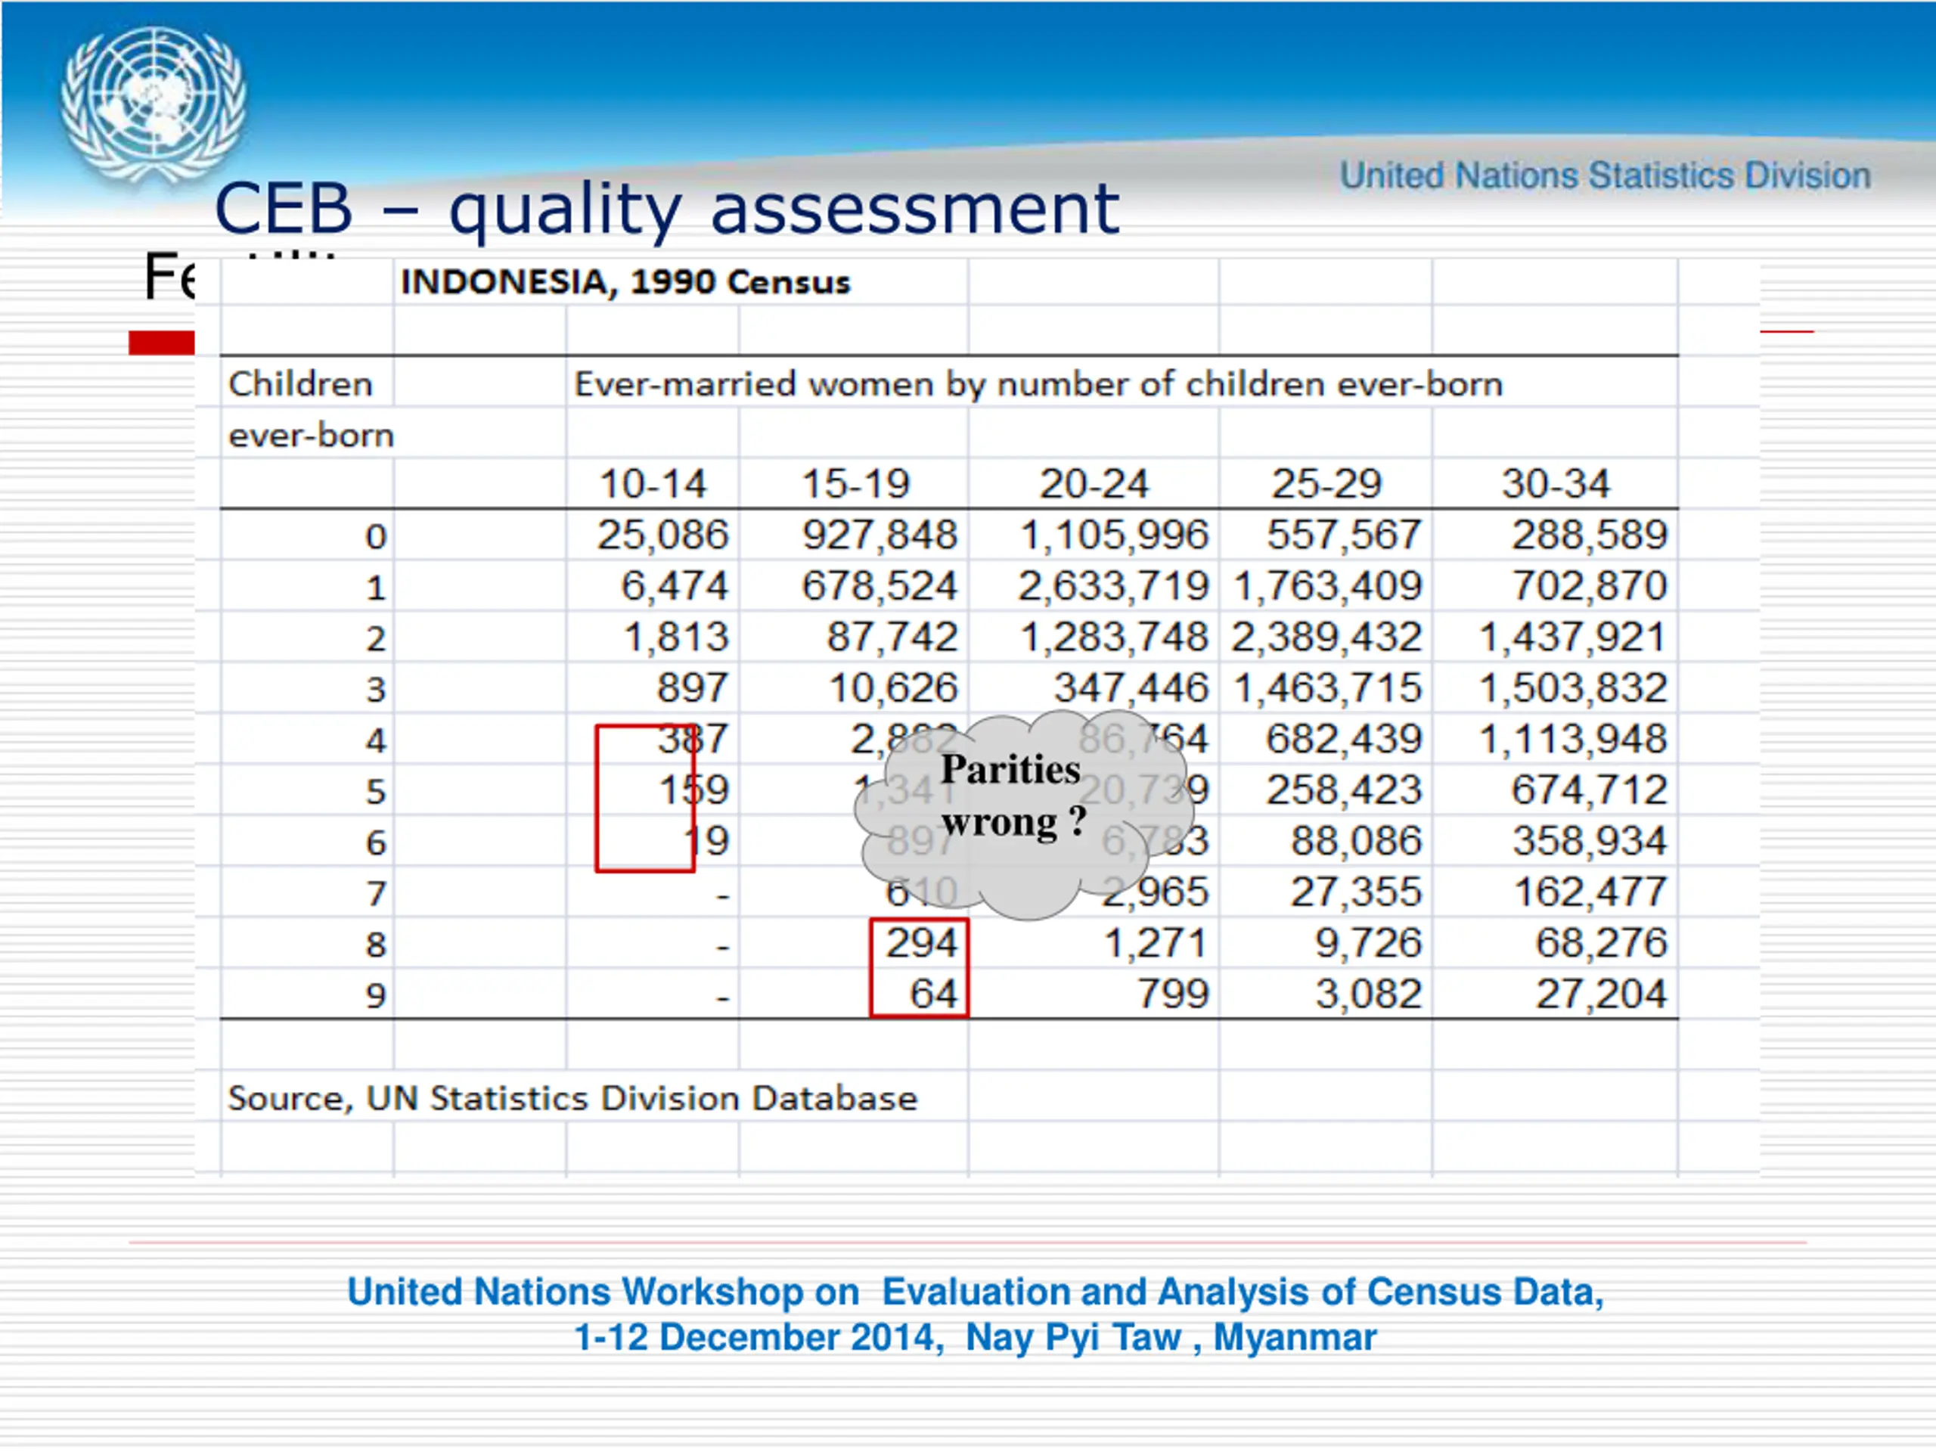The image size is (1936, 1452).
Task: Click cell value 1,813
Action: 675,636
